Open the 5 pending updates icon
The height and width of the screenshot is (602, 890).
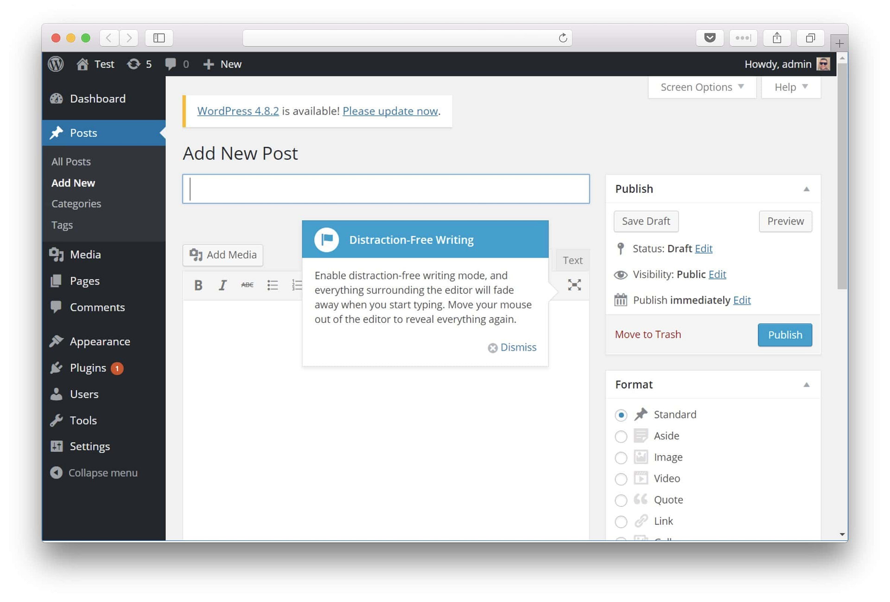coord(139,64)
